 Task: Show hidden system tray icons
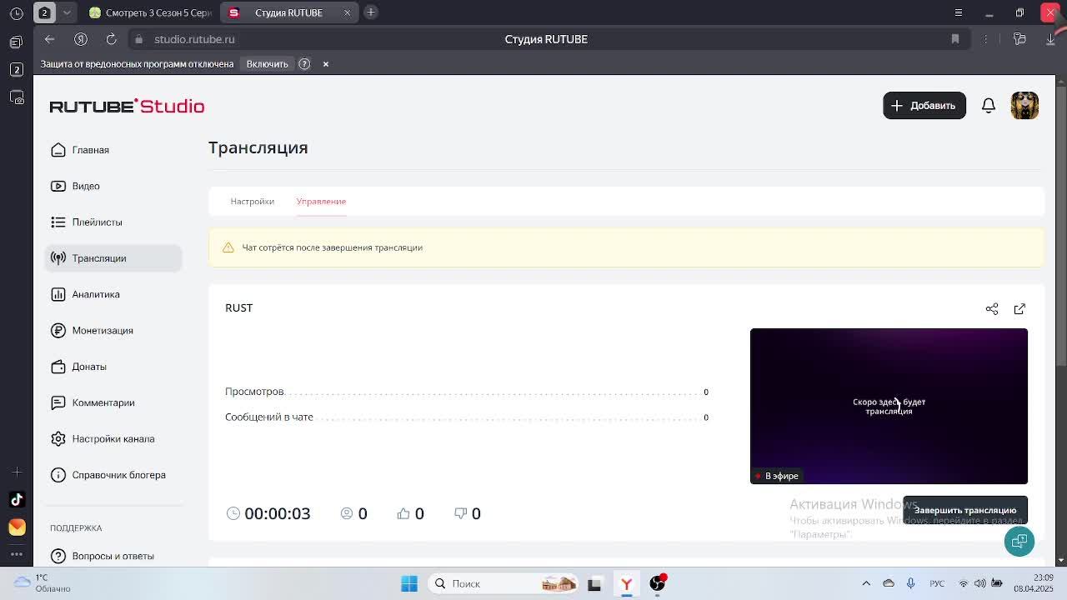coord(866,583)
